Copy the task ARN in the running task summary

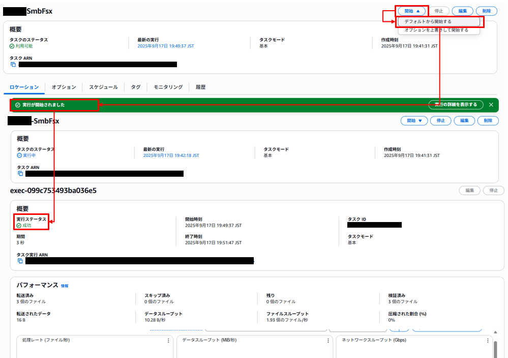coord(20,174)
